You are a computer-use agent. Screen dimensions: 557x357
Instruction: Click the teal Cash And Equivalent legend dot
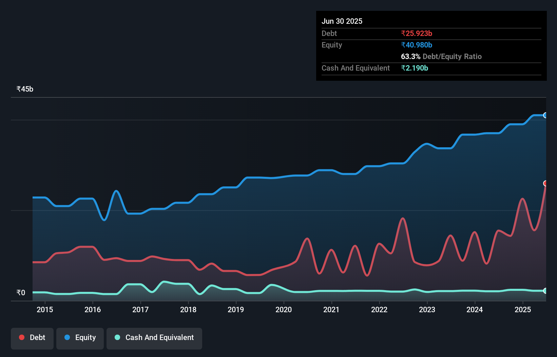[117, 338]
